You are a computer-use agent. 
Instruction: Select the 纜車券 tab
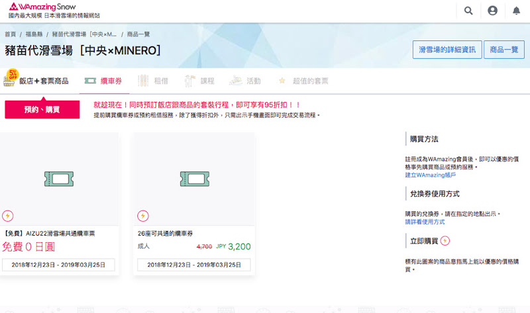pos(104,81)
